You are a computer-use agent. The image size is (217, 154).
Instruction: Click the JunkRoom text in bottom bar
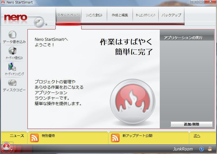pyautogui.click(x=183, y=149)
